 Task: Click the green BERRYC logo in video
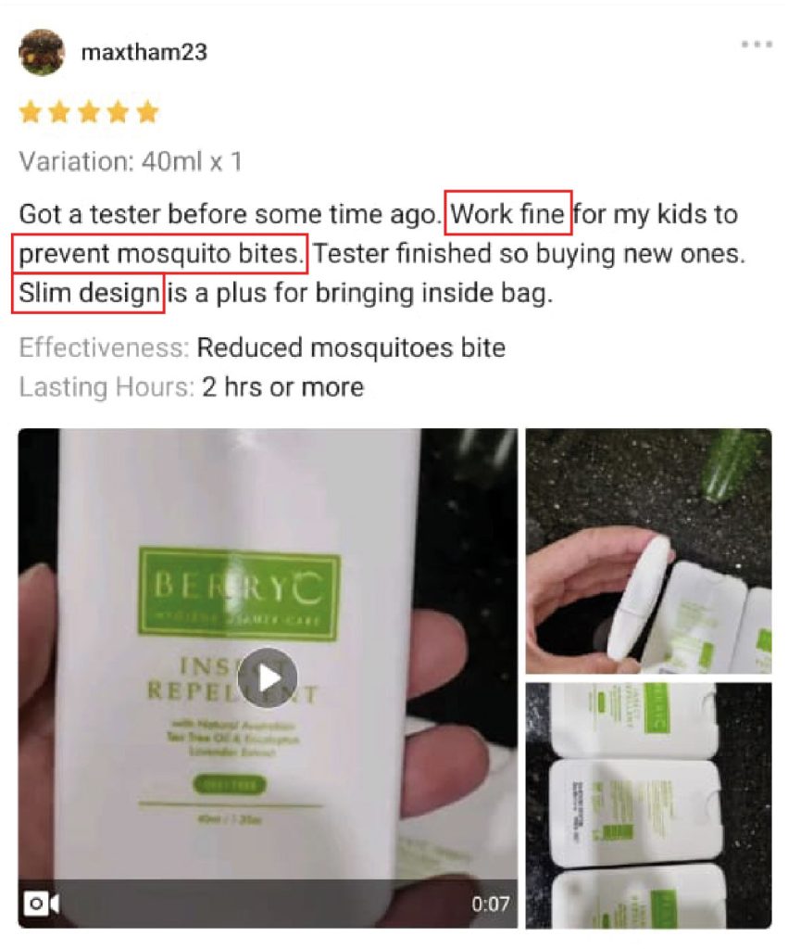[240, 594]
